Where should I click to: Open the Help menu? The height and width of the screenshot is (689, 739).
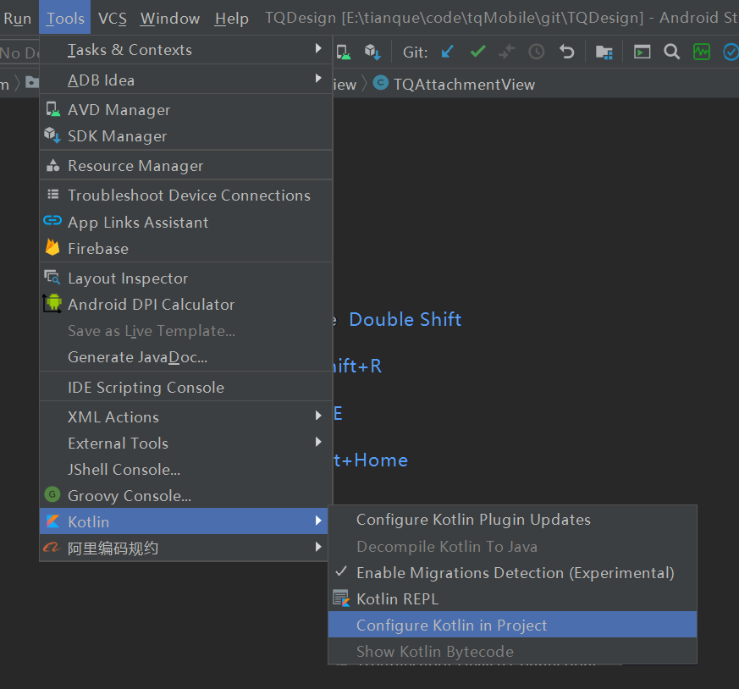[x=231, y=18]
